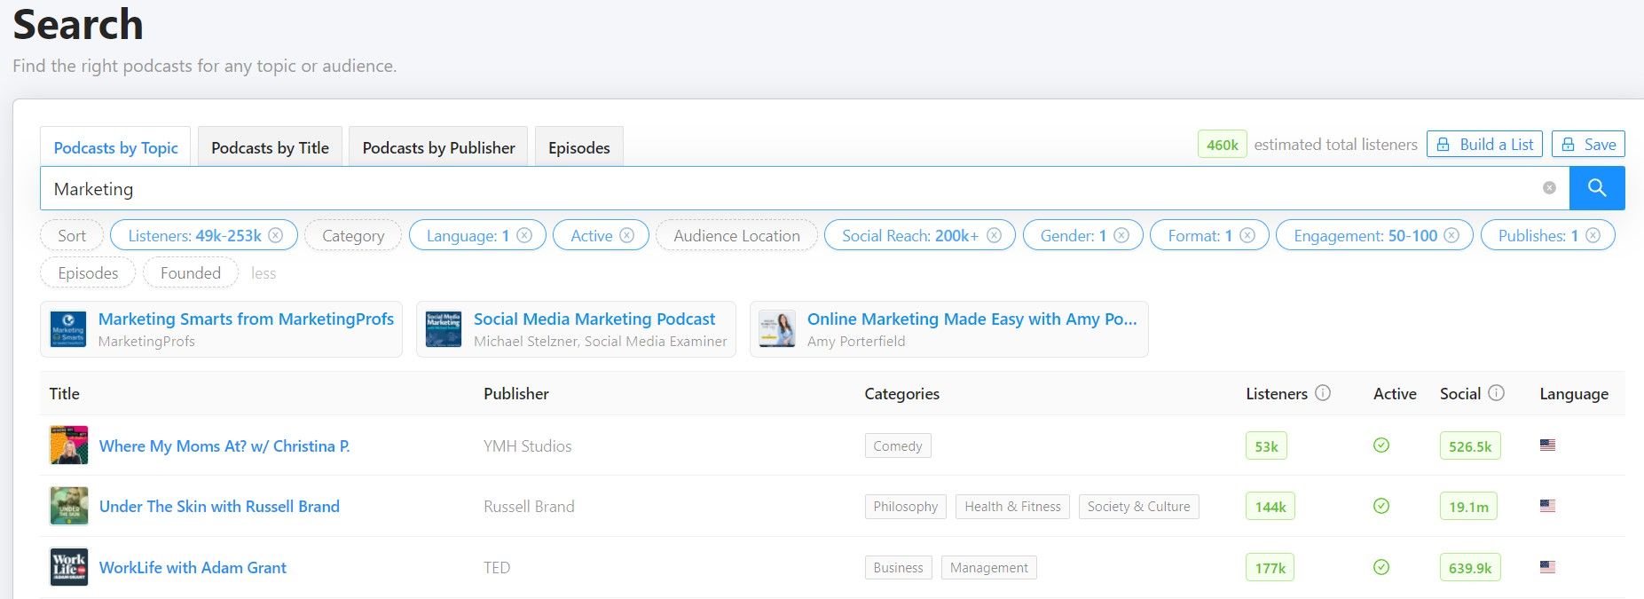
Task: Open Where My Moms At? w/ Christina P.
Action: (224, 445)
